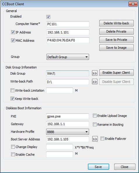Image resolution: width=139 pixels, height=173 pixels.
Task: Click the Boot Server Address field
Action: pyautogui.click(x=67, y=139)
